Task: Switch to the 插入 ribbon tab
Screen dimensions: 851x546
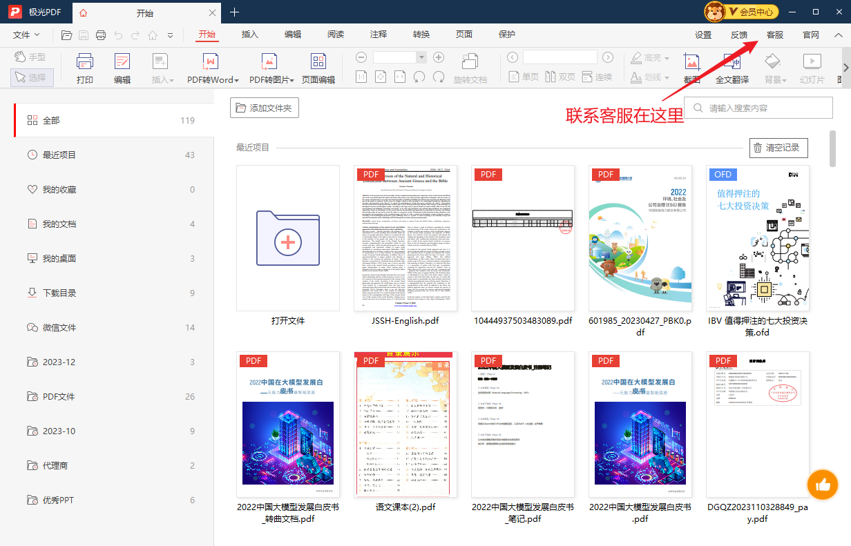Action: (x=249, y=35)
